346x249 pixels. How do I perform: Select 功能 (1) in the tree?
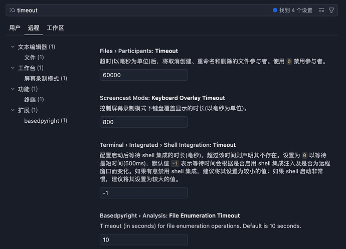[x=28, y=89]
